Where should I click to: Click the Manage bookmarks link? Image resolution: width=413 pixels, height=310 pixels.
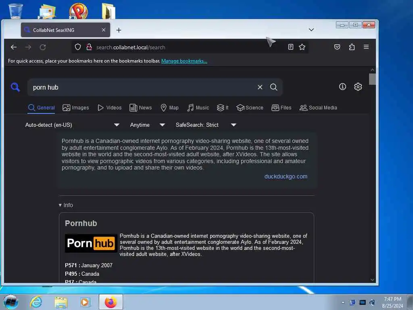pyautogui.click(x=184, y=61)
